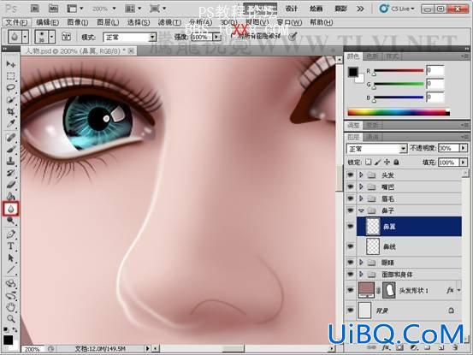The height and width of the screenshot is (355, 473).
Task: Click the 设计 workspace button
Action: point(291,9)
